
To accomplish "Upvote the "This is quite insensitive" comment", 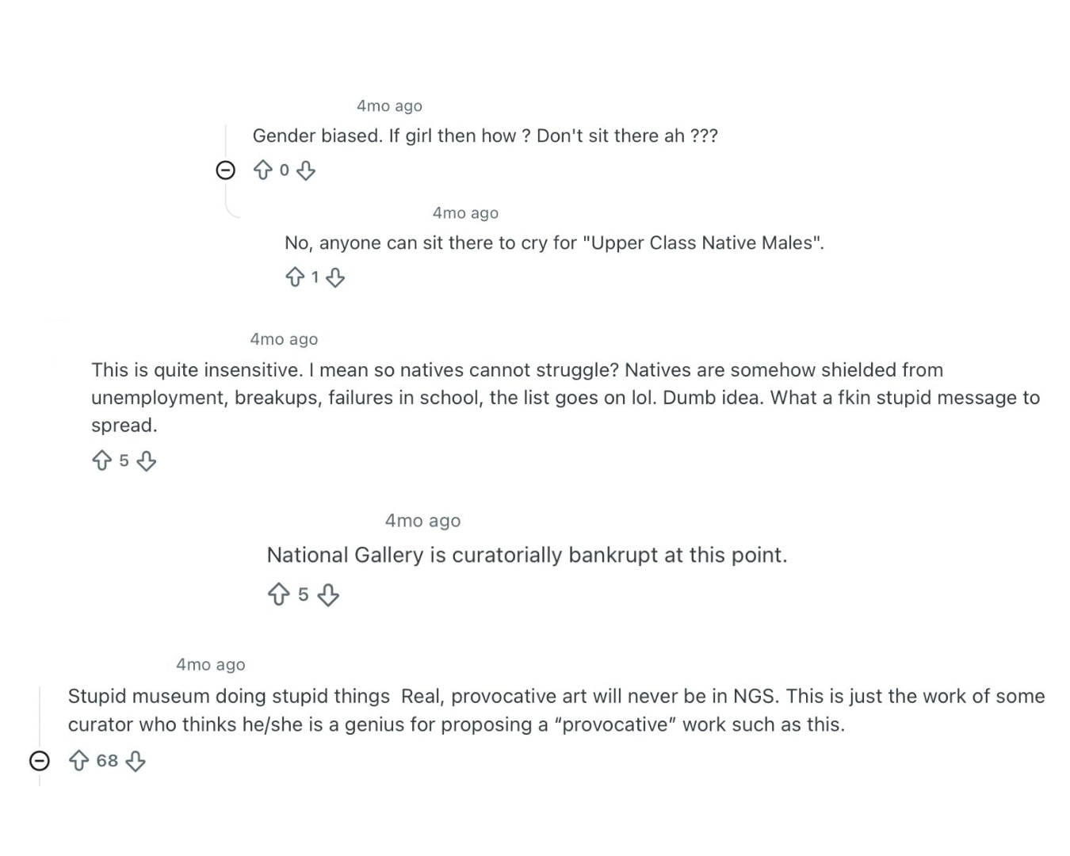I will tap(101, 460).
